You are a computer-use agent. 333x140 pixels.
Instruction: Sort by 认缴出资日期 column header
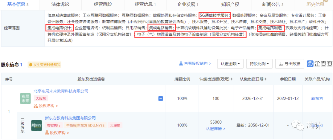[x=253, y=79]
